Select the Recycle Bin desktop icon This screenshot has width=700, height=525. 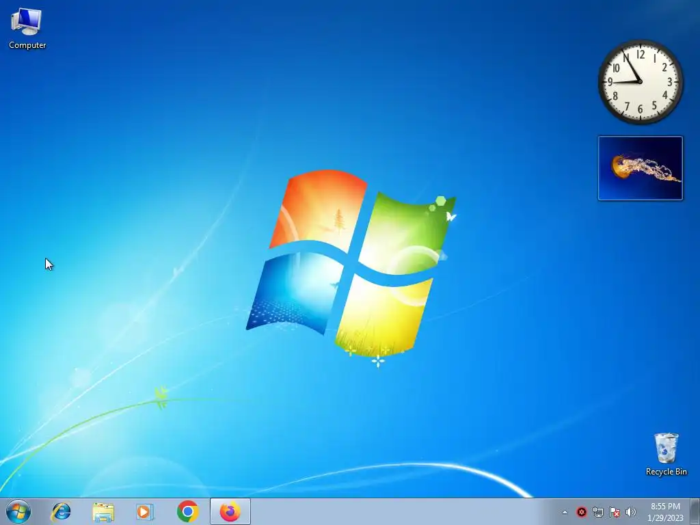tap(666, 454)
